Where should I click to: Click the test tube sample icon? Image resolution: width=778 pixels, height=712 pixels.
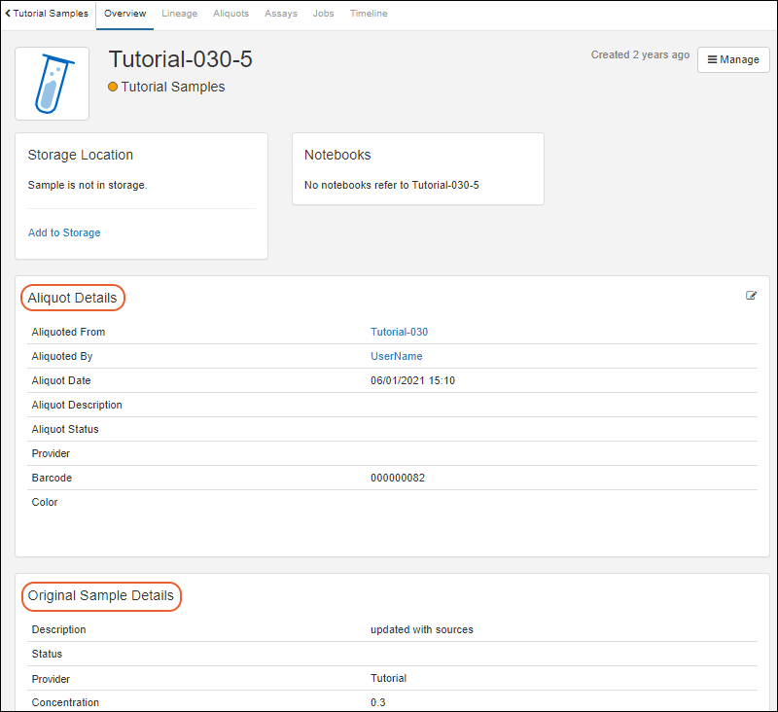(53, 84)
